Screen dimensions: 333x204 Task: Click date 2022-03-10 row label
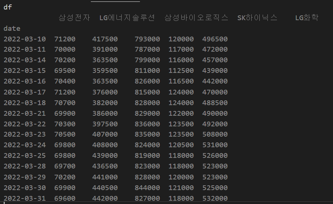(x=25, y=39)
